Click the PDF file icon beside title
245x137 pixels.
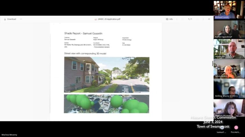(96, 19)
